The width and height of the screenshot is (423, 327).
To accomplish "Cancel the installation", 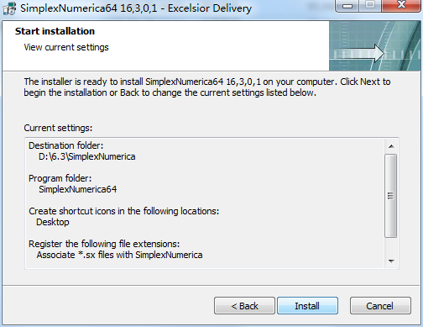I will point(380,306).
